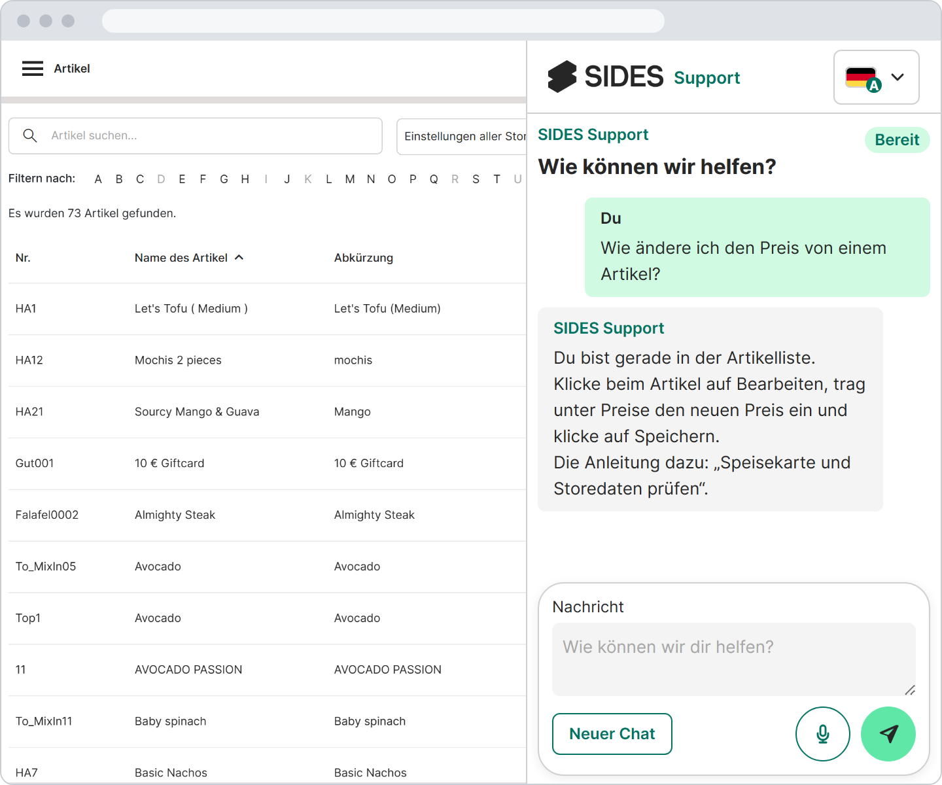Click the Abkürzung column header
The image size is (942, 785).
click(364, 258)
